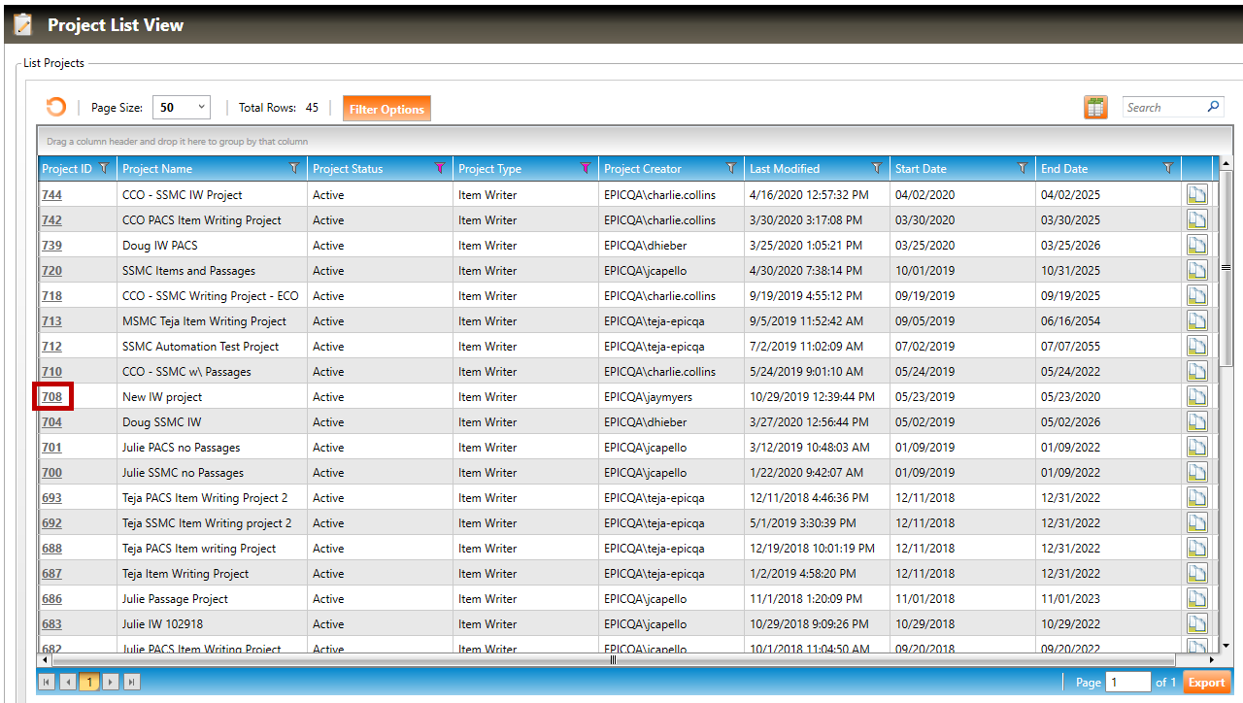Click filter funnel on Last Modified column

coord(877,169)
